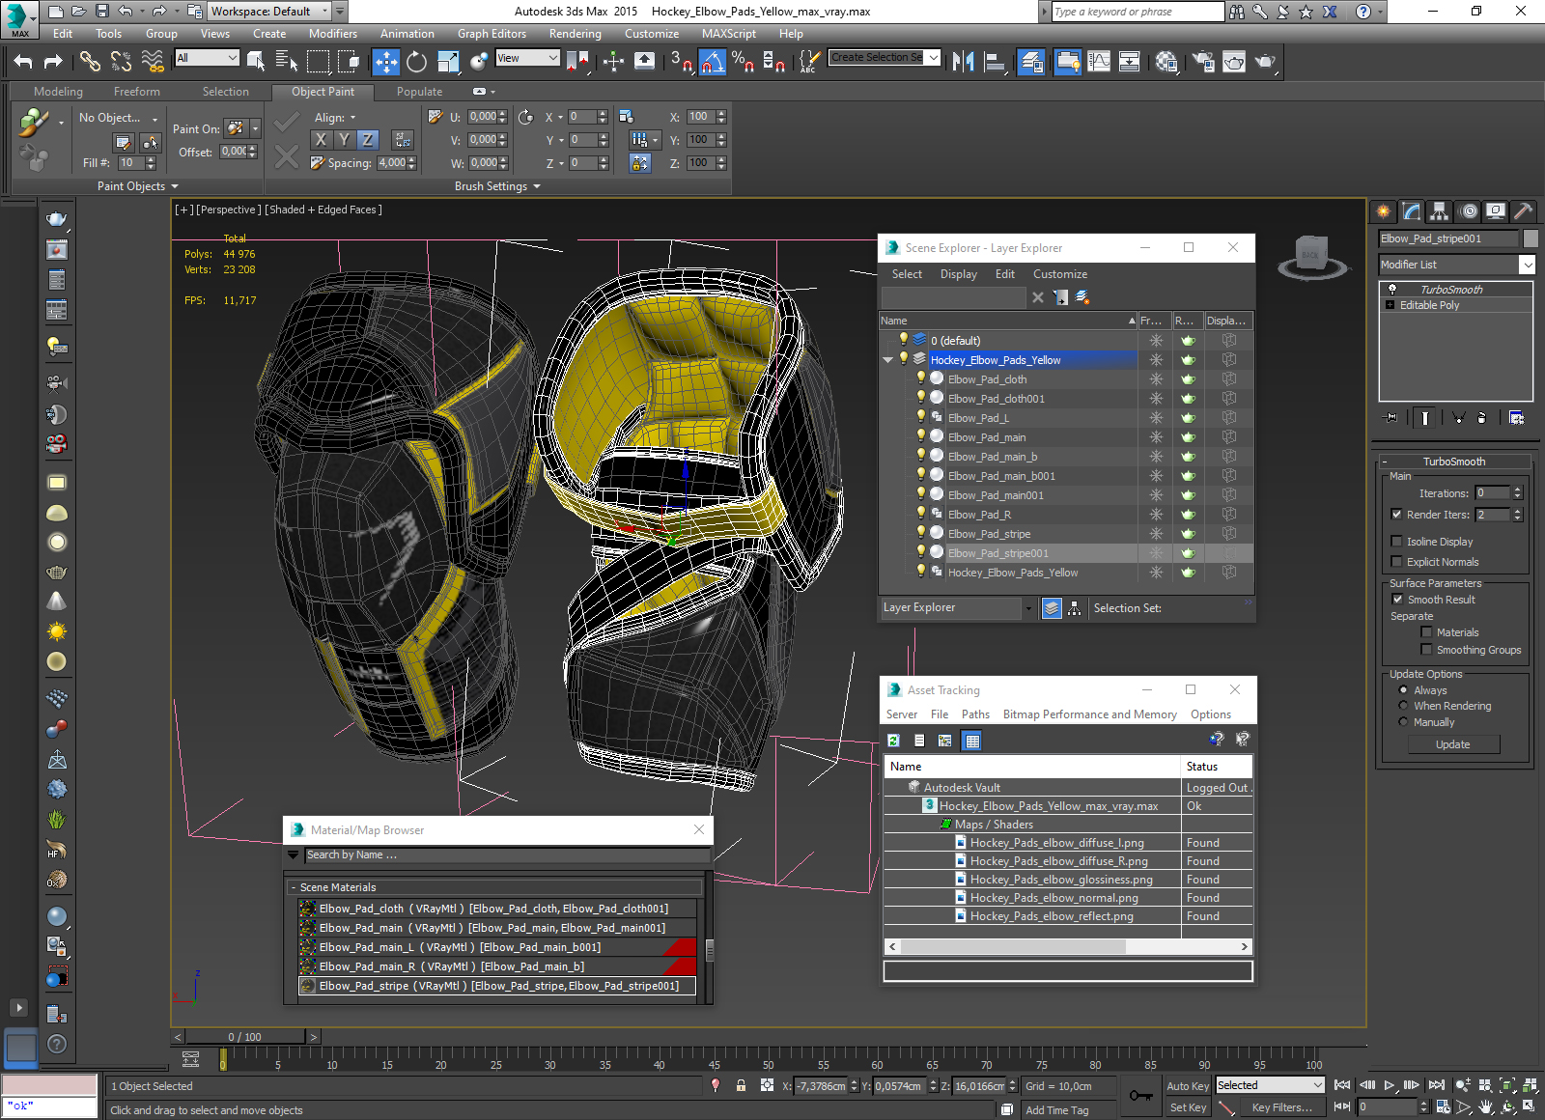Click the time slider 0 / 100
This screenshot has width=1545, height=1120.
pos(245,1037)
